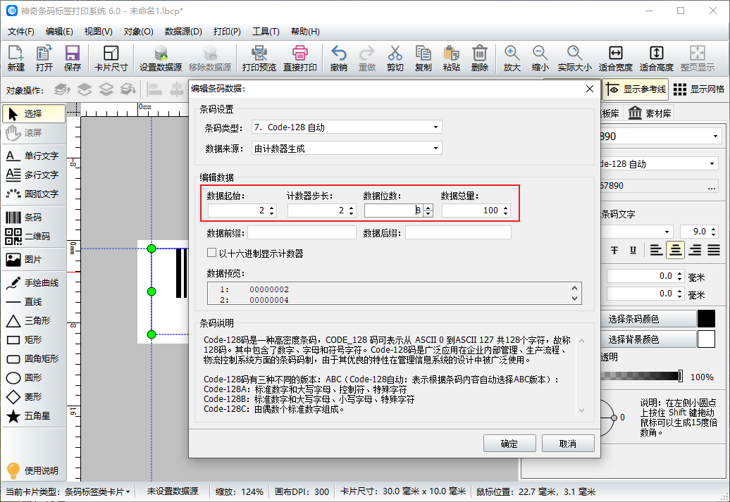Expand the 数据位数 dropdown arrow
The width and height of the screenshot is (730, 502).
coord(428,211)
